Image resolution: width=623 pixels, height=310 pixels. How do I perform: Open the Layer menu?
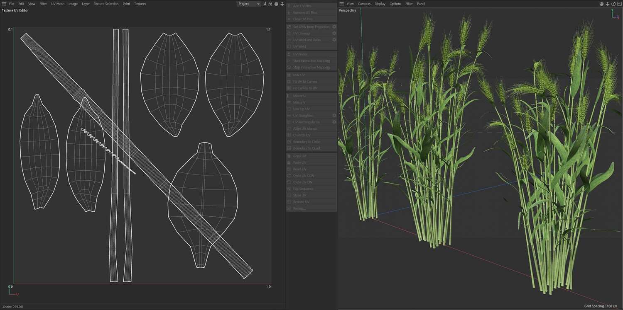coord(86,4)
